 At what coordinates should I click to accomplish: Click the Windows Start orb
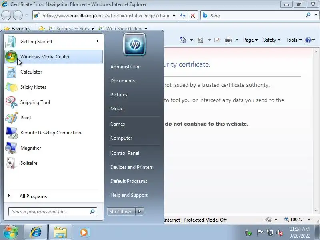point(11,232)
